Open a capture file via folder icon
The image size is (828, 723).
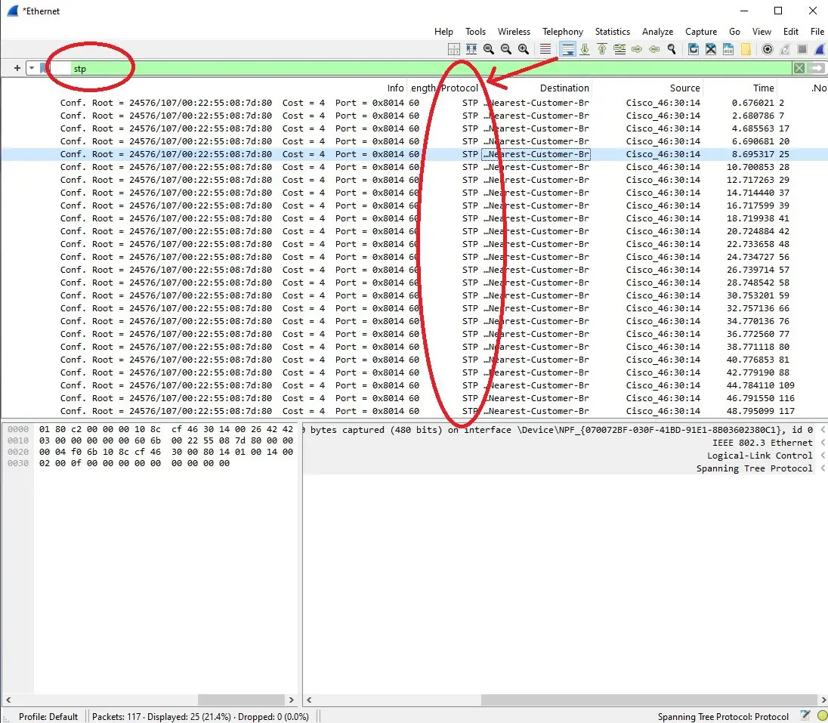[746, 49]
